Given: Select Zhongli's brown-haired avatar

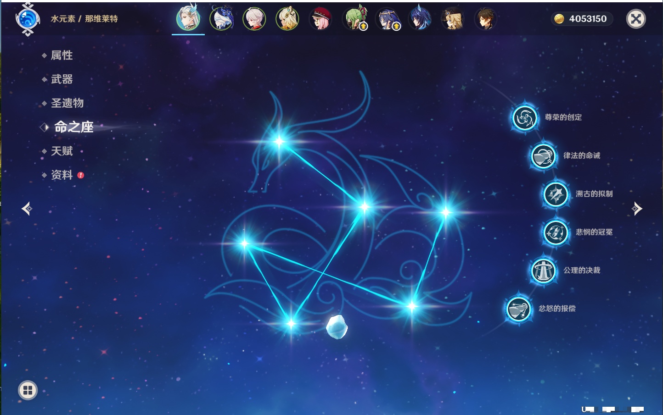Looking at the screenshot, I should (485, 19).
